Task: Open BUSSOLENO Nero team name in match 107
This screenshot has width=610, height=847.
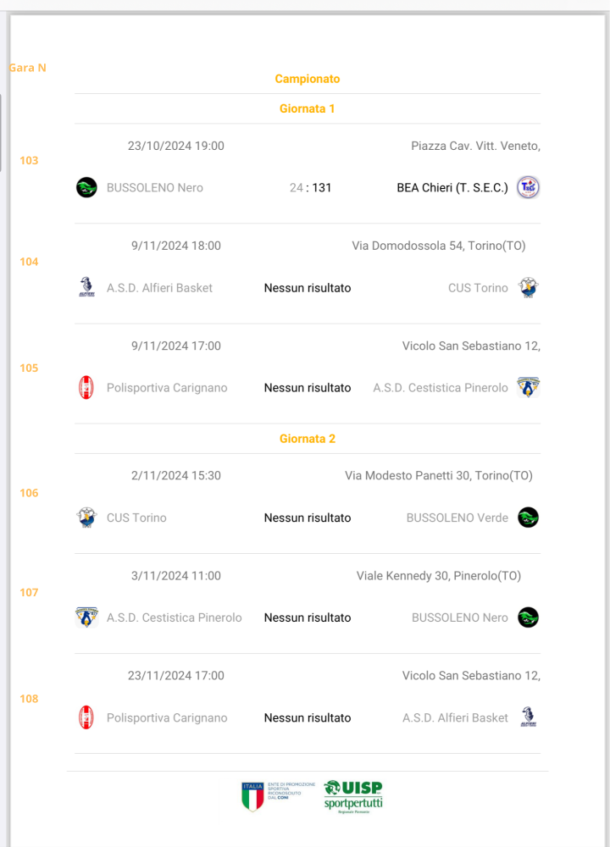Action: pos(460,617)
